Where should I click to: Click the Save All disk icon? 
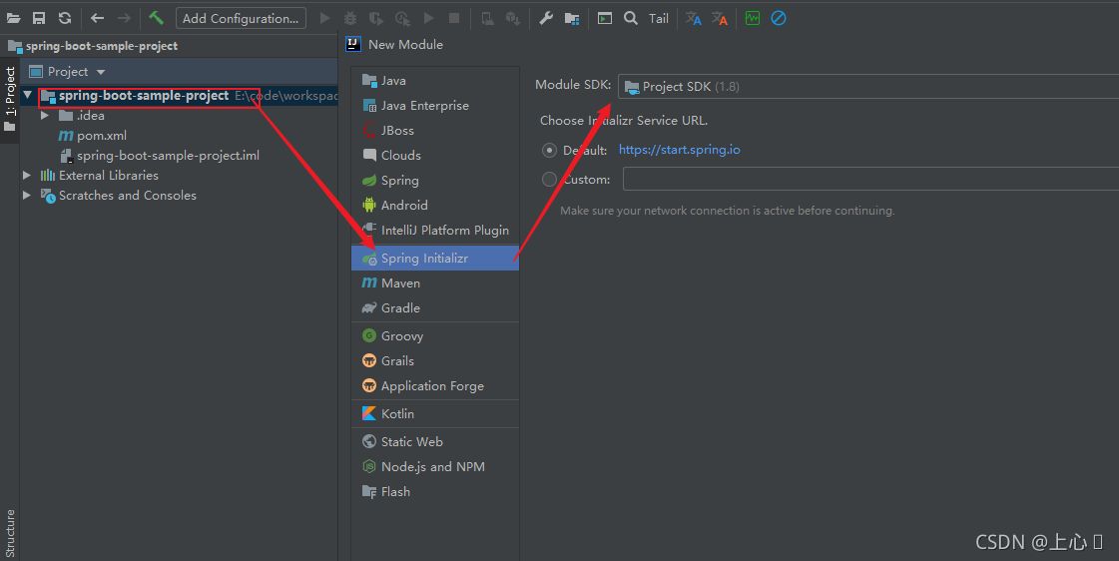(x=39, y=19)
